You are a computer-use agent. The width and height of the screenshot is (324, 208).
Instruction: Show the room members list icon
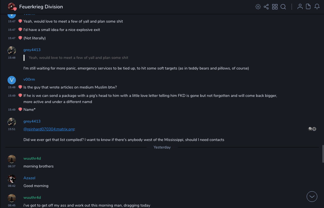pyautogui.click(x=300, y=7)
